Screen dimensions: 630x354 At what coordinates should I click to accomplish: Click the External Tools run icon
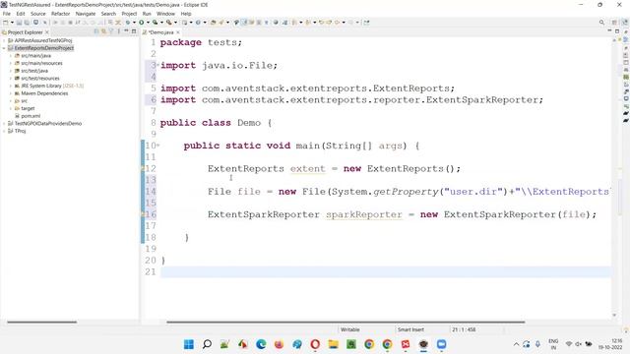coord(169,23)
